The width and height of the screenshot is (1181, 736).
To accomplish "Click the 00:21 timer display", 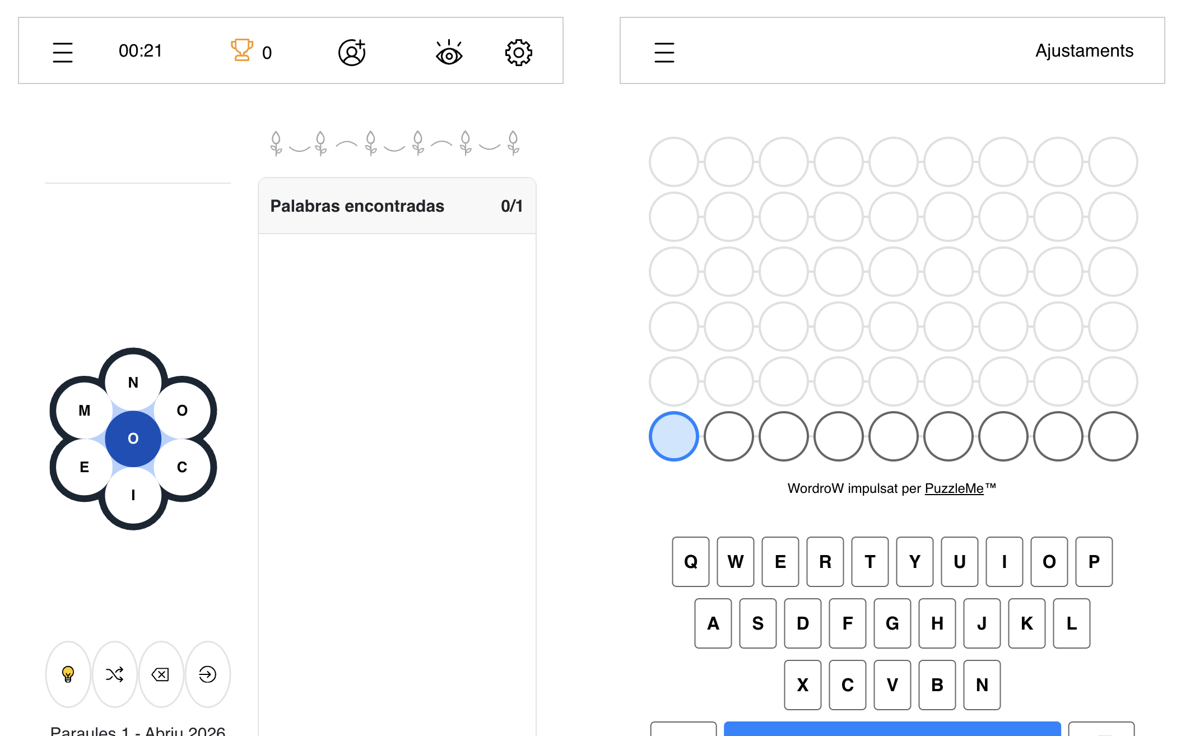I will pyautogui.click(x=141, y=51).
